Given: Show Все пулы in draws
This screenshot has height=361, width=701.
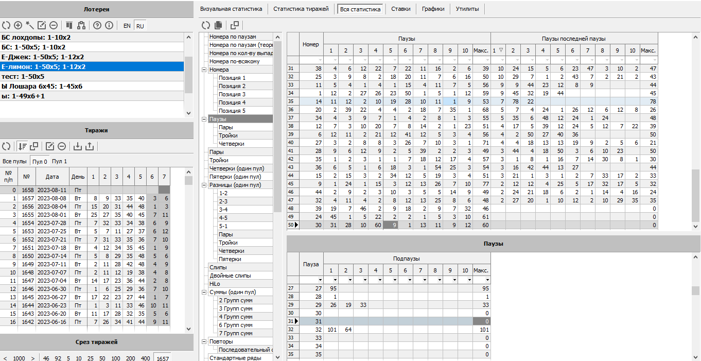Looking at the screenshot, I should (x=14, y=161).
